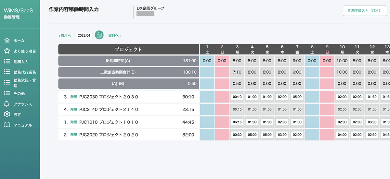390x179 pixels.
Task: Click the gear icon for 設定
Action: 6,114
